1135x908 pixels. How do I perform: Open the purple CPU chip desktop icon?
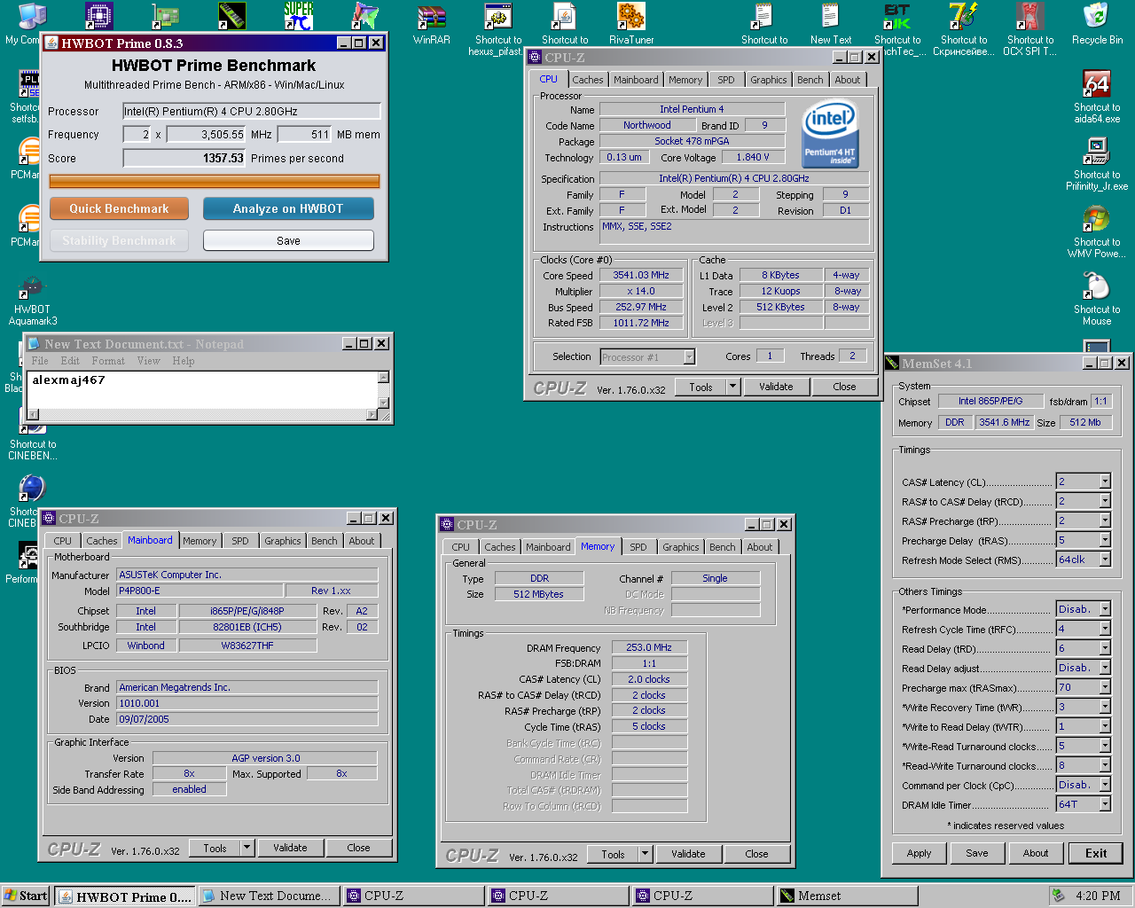coord(99,16)
